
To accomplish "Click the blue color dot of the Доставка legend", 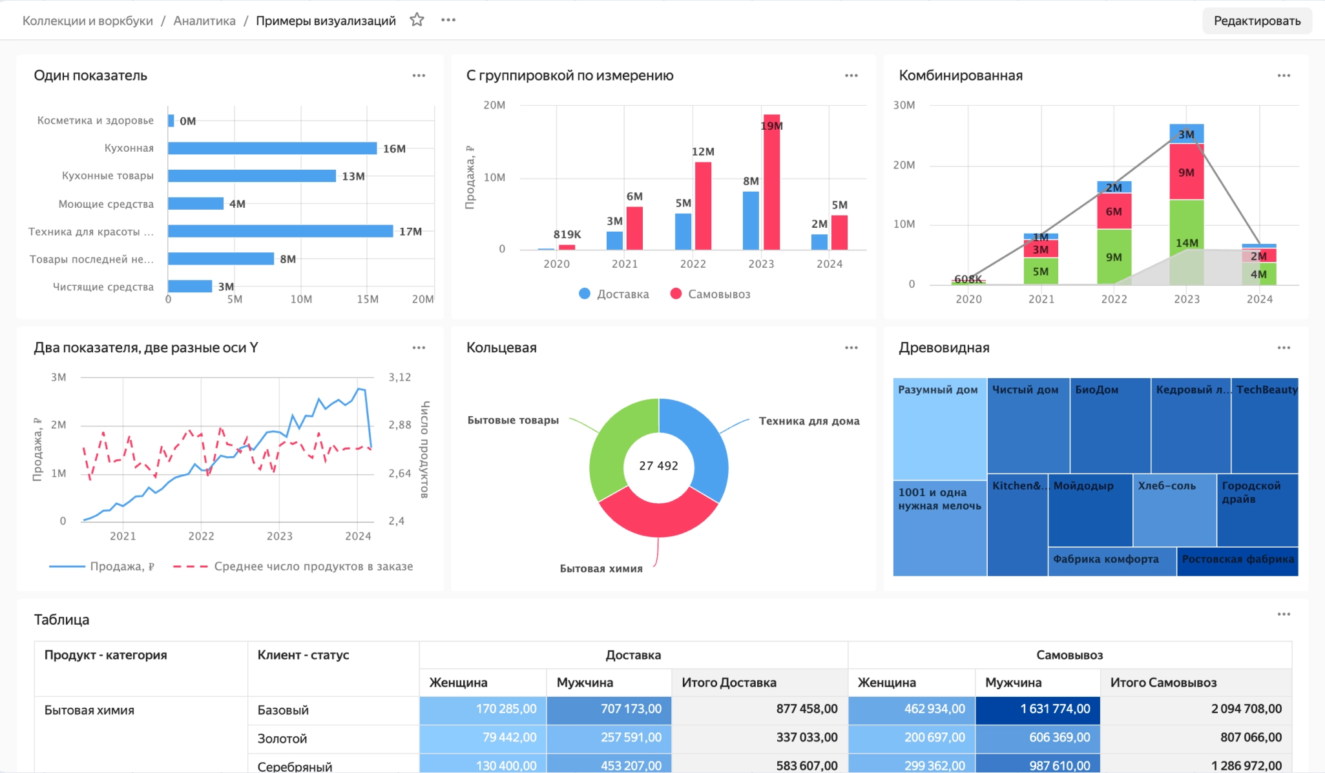I will (x=583, y=294).
